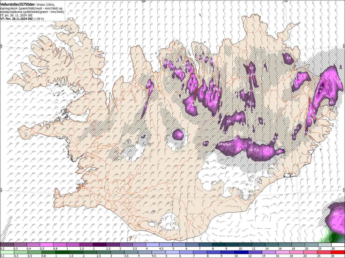
Task: Pick the lower scale swatch between 14 and 16
Action: pos(268,252)
